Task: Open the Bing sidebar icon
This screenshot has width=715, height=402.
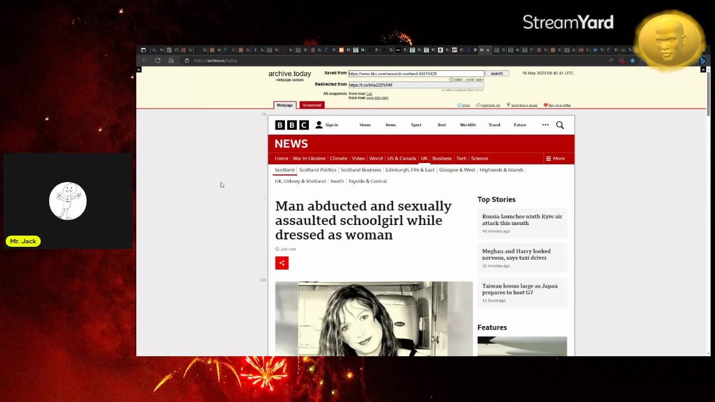Action: (703, 60)
